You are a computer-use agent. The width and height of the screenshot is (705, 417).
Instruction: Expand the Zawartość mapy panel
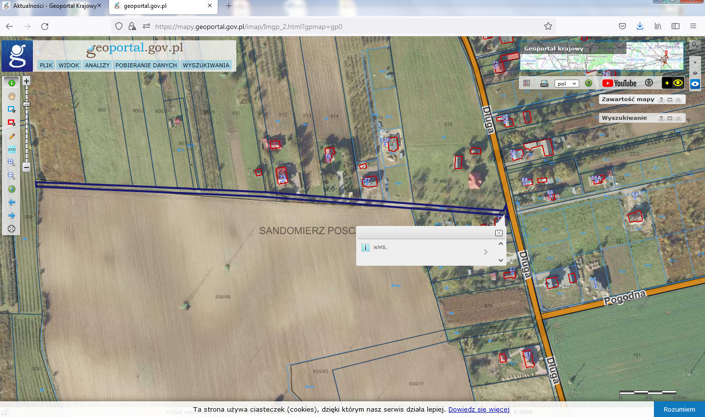pos(670,99)
